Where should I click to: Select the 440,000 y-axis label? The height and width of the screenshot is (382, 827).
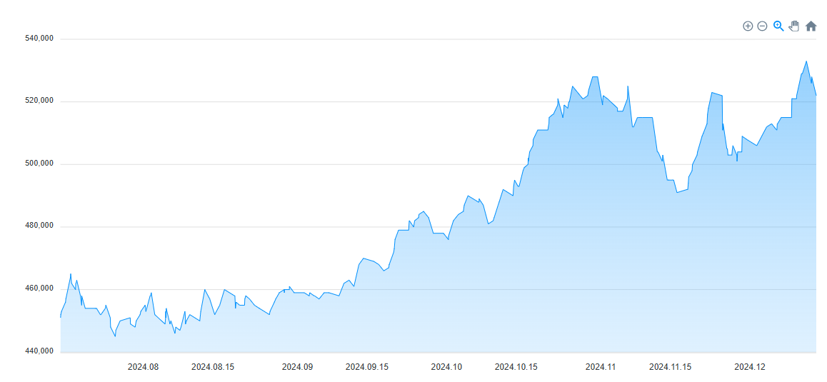tap(39, 351)
